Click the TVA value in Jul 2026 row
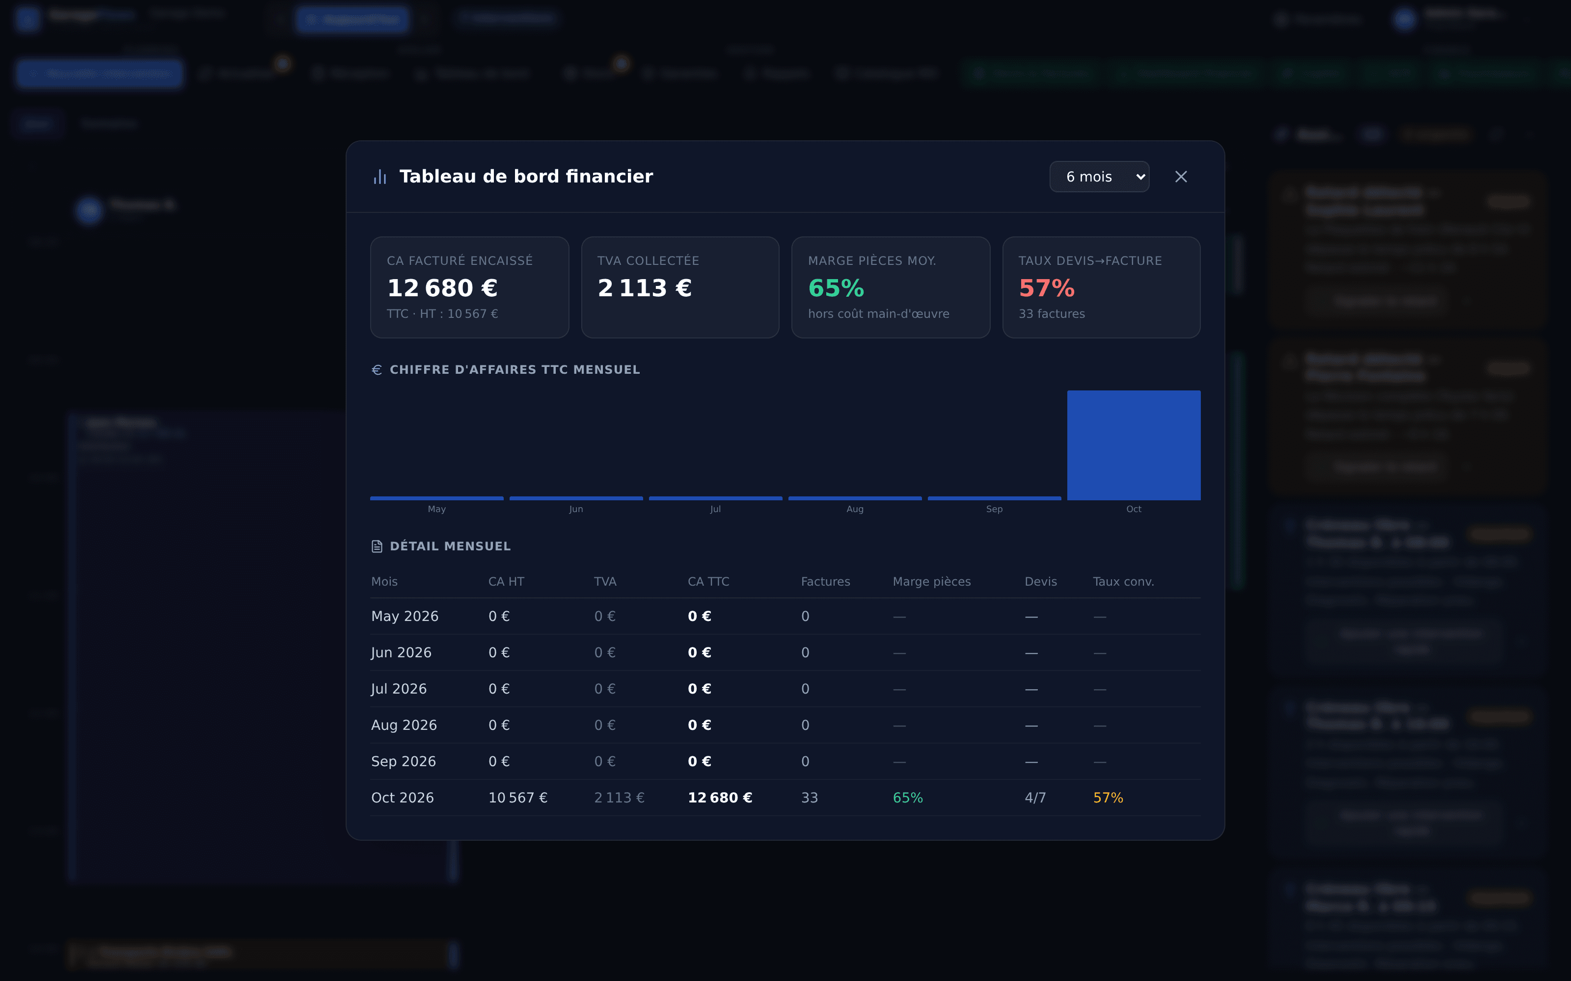The height and width of the screenshot is (981, 1571). point(605,689)
